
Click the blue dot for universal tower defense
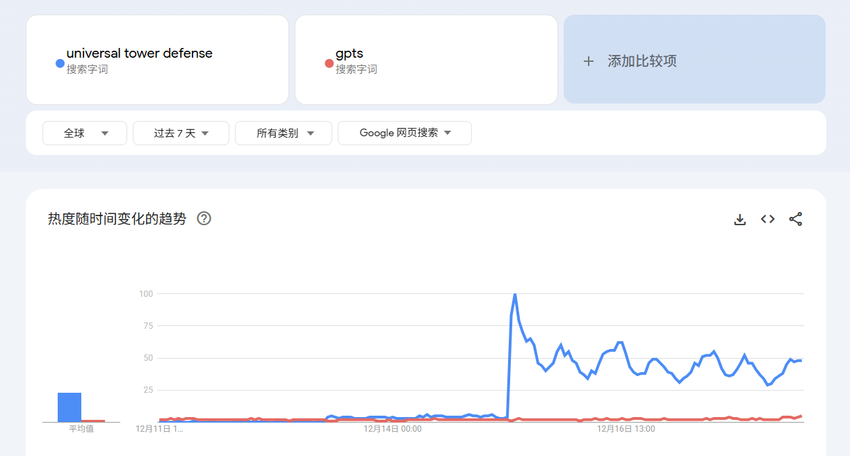point(60,63)
